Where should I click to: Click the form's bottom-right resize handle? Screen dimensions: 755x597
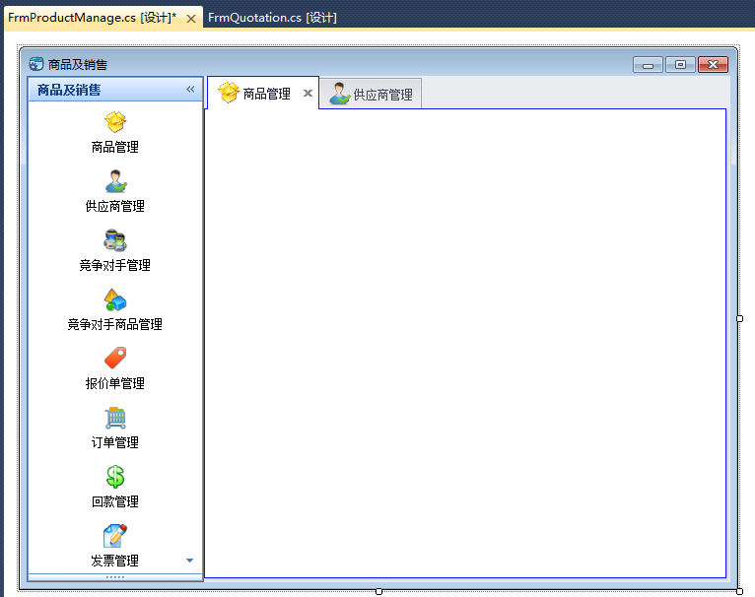coord(739,592)
